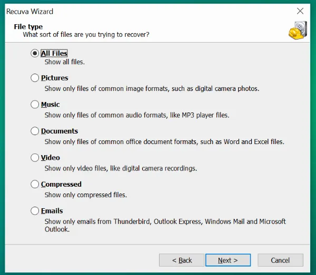This screenshot has width=316, height=275.
Task: Click the Recuva Wizard title bar text
Action: click(29, 11)
